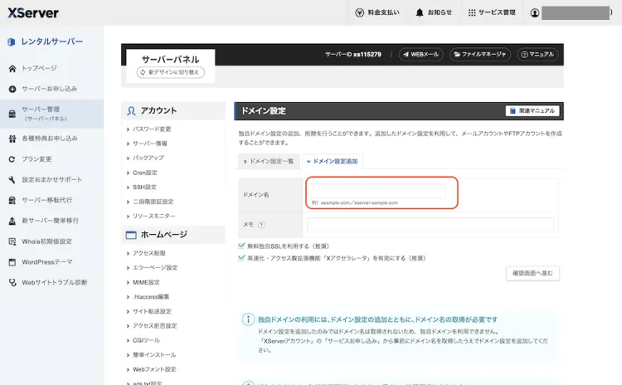Open アクセス拒否設定 link
622x385 pixels.
pyautogui.click(x=154, y=326)
